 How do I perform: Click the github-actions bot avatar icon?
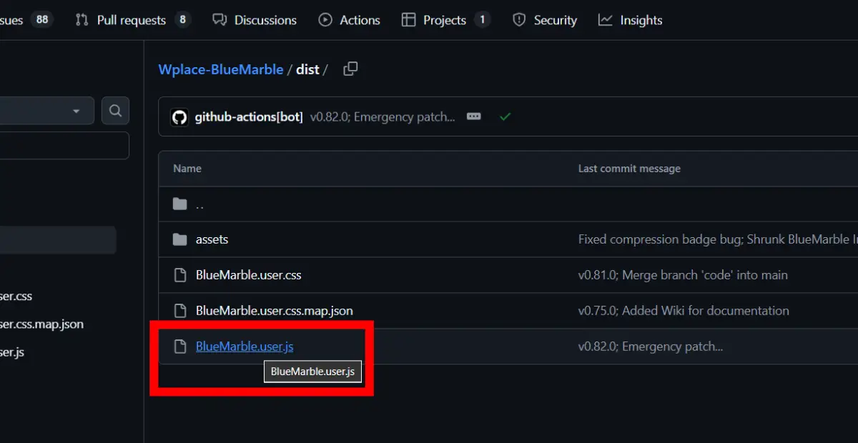(179, 117)
